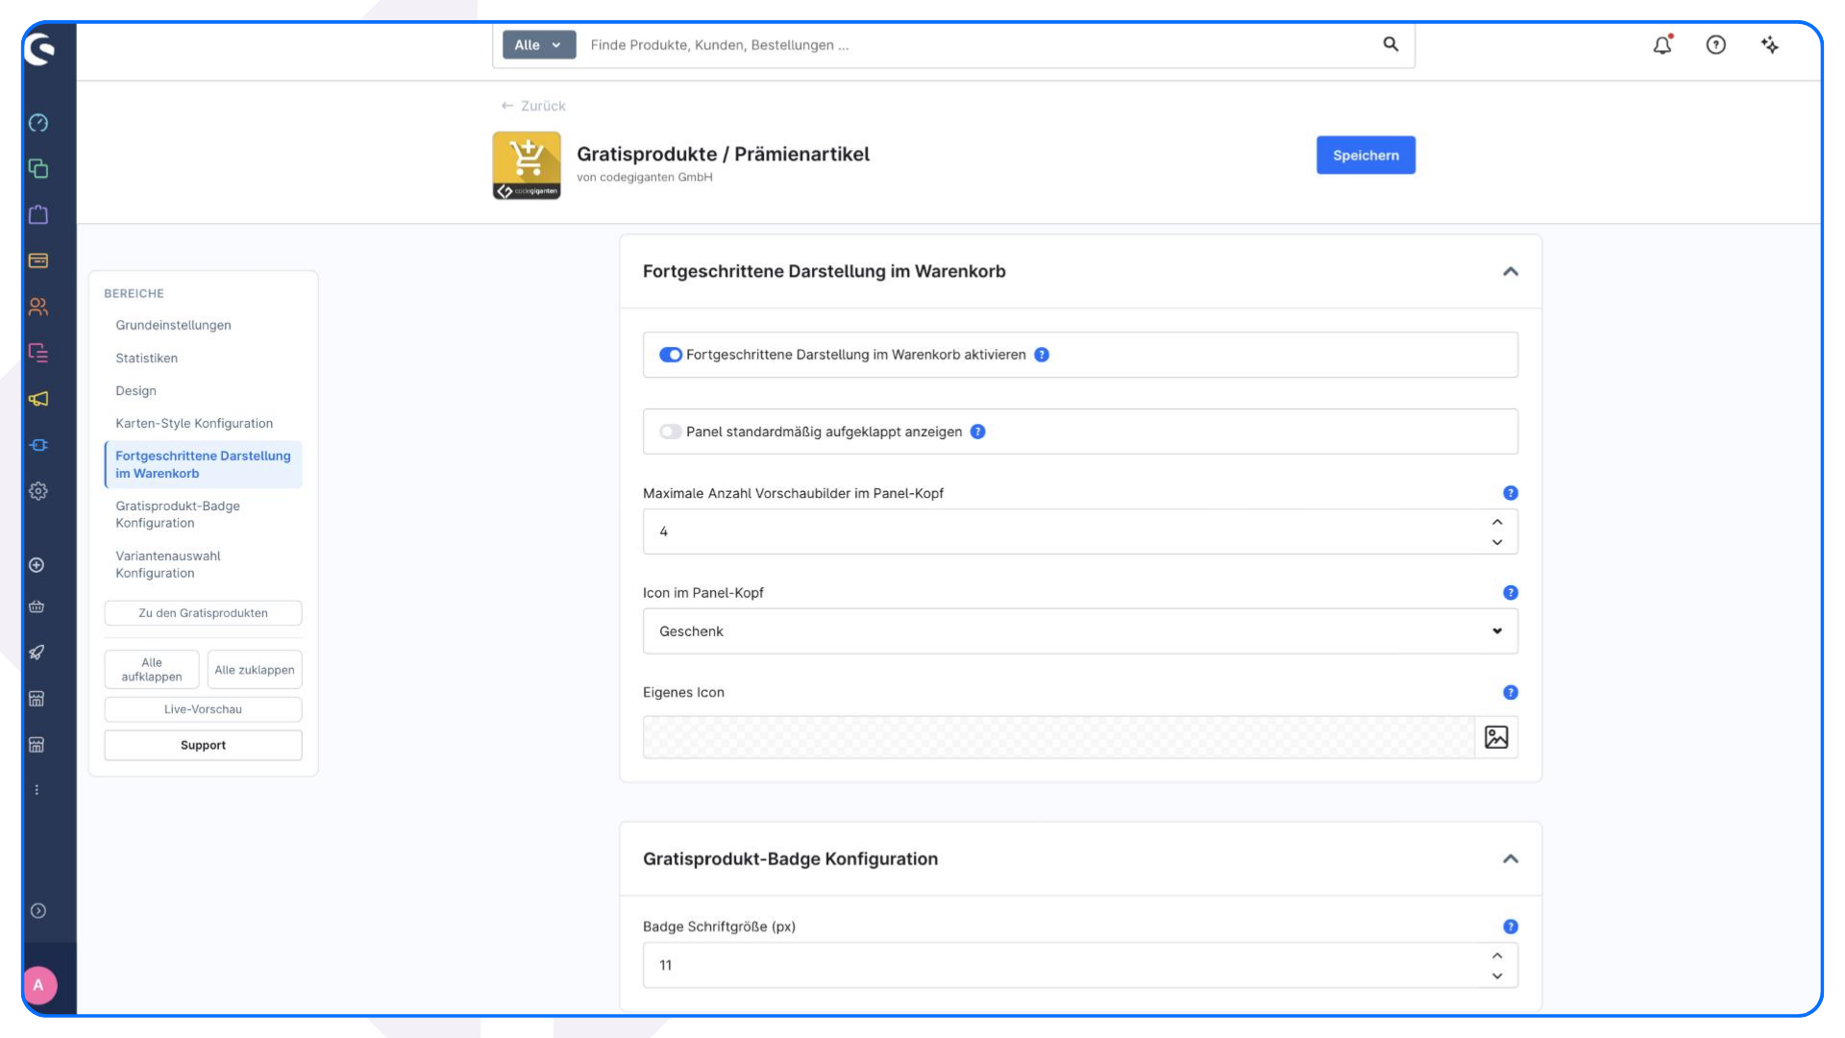
Task: Enable Panel standardmäßig aufgeklappt anzeigen switch
Action: 671,432
